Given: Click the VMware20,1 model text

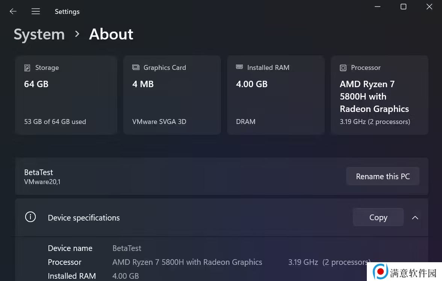Looking at the screenshot, I should coord(42,182).
